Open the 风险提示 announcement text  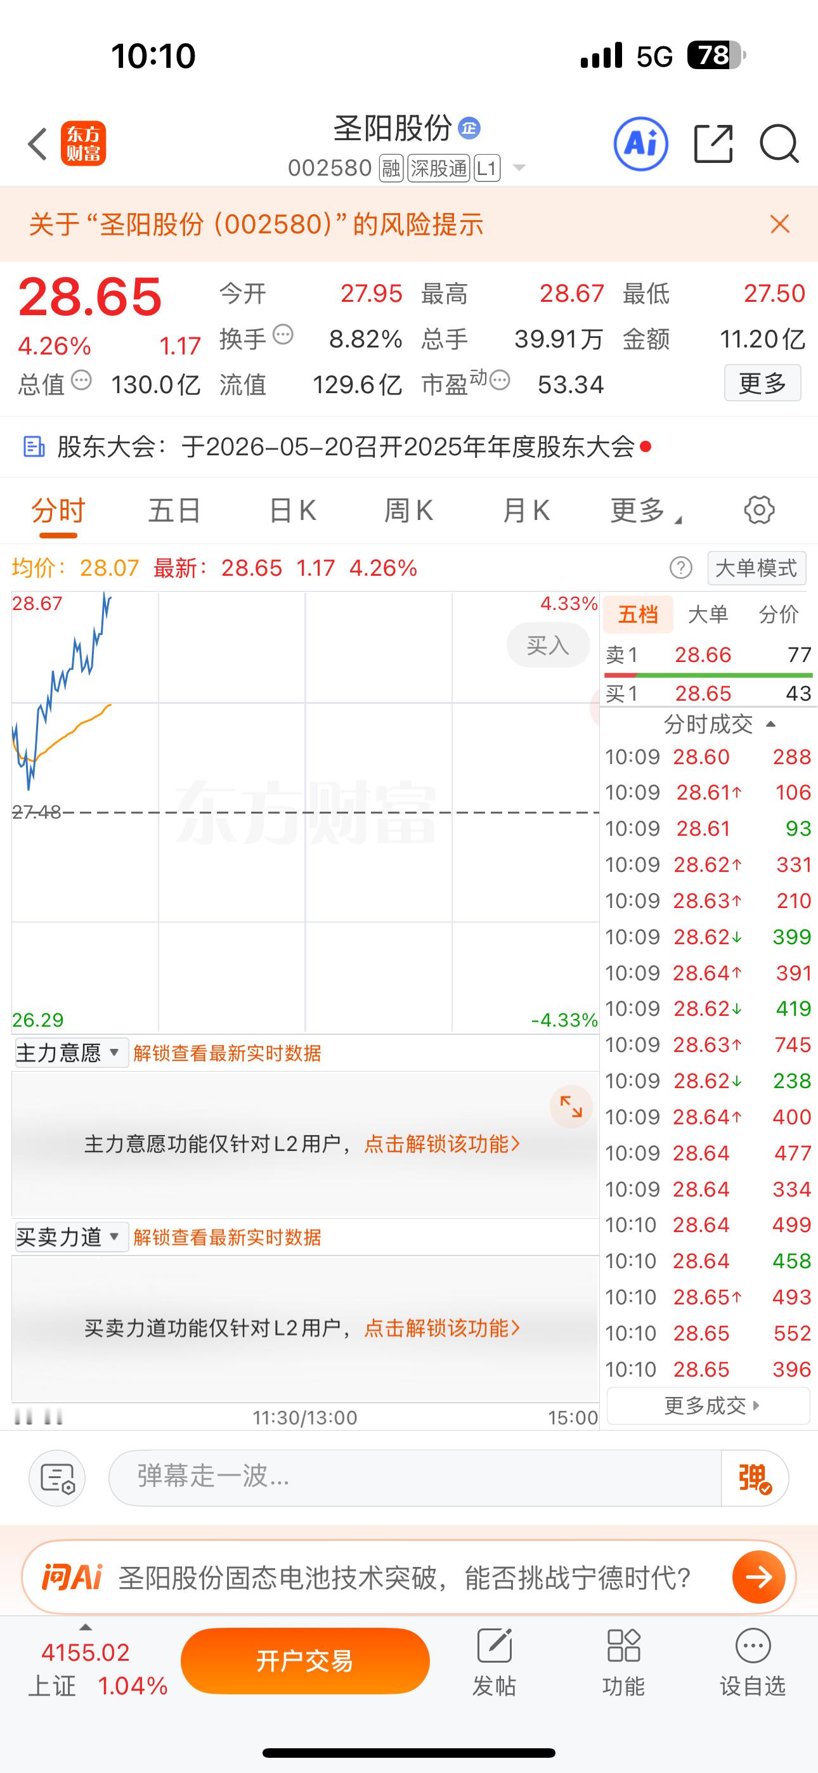(x=256, y=224)
